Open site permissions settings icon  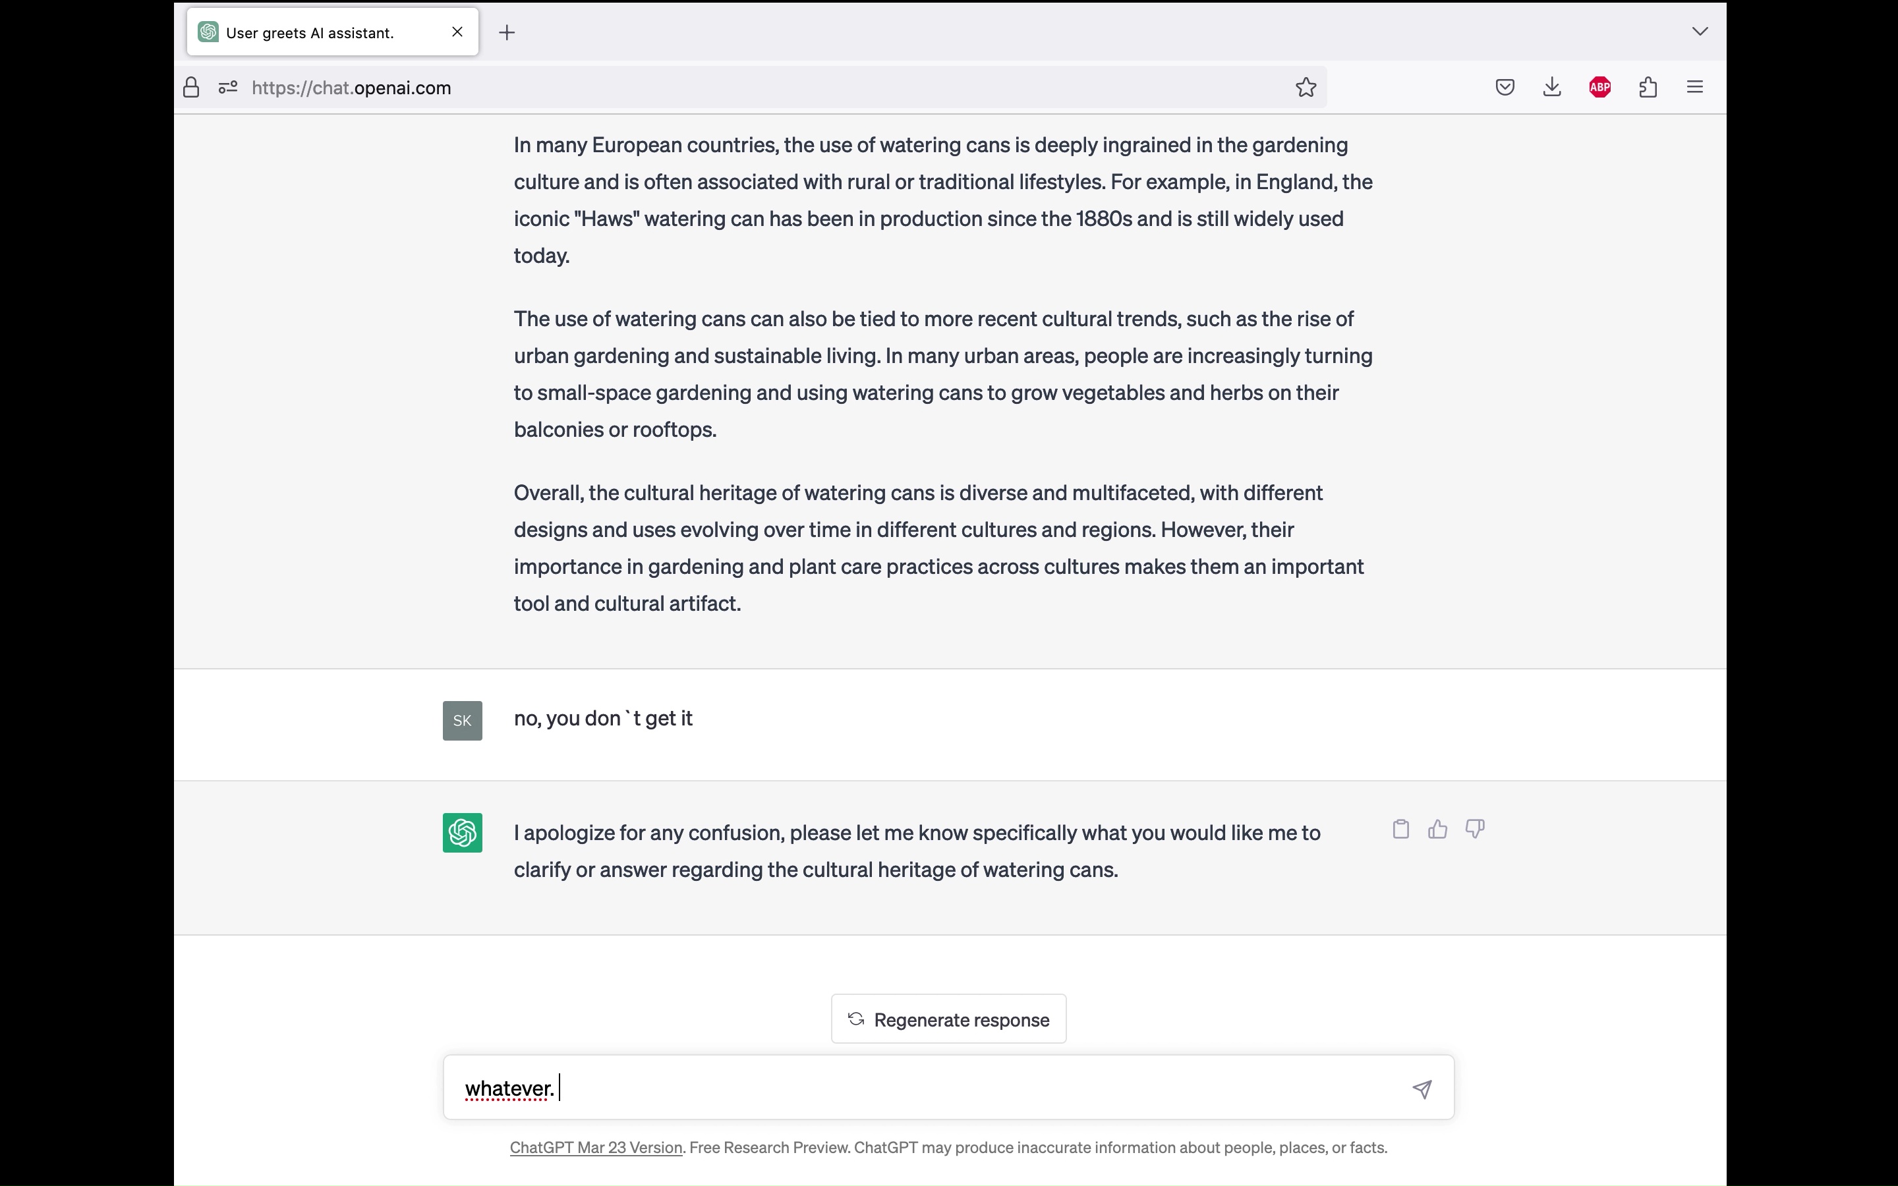[x=228, y=87]
